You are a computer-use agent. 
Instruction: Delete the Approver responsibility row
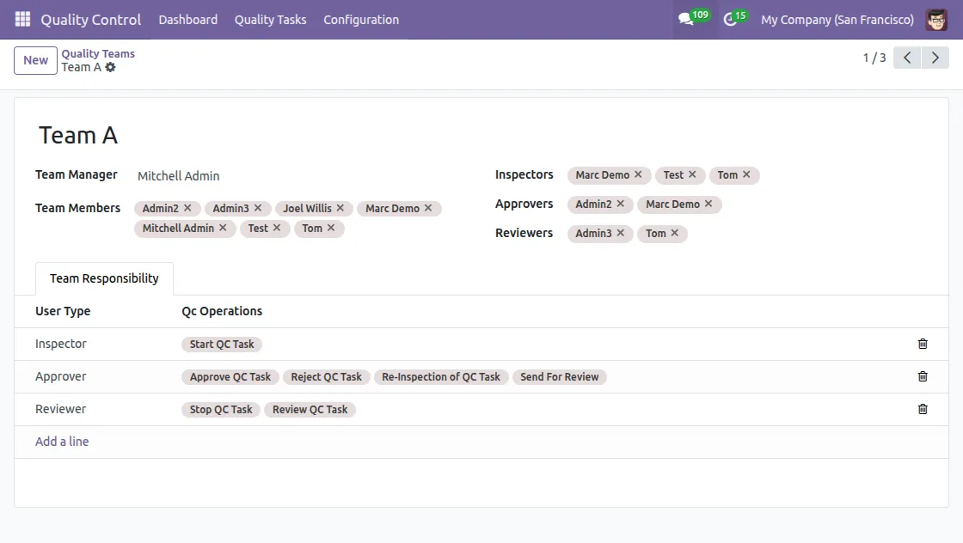click(x=923, y=376)
